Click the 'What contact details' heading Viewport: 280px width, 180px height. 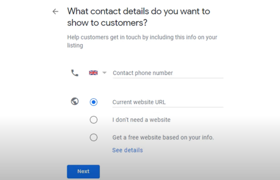point(139,11)
